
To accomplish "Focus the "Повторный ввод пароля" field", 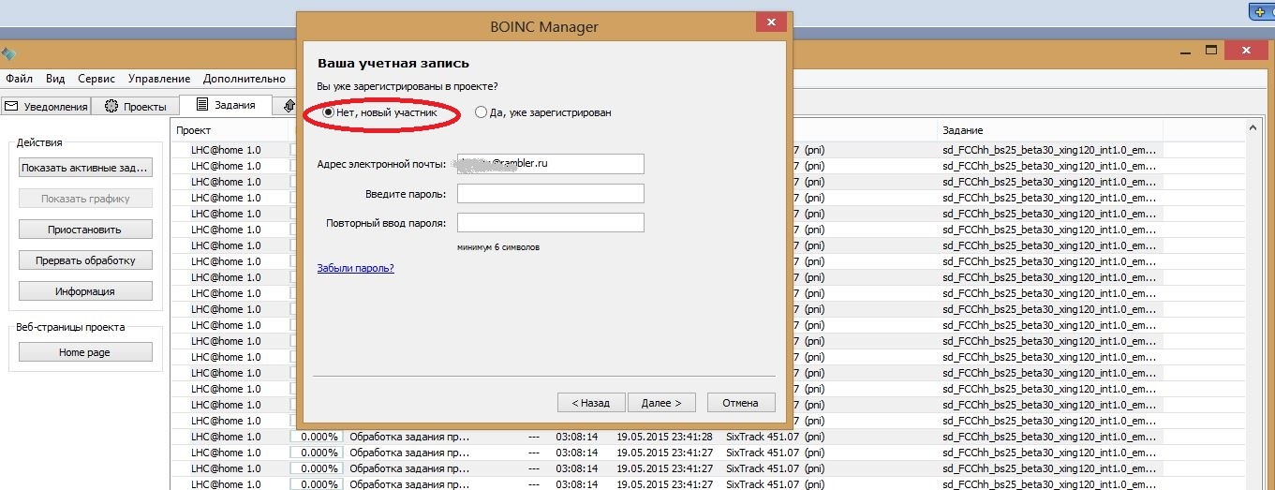I will pyautogui.click(x=550, y=223).
